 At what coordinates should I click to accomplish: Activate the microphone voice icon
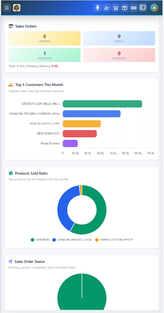click(97, 8)
